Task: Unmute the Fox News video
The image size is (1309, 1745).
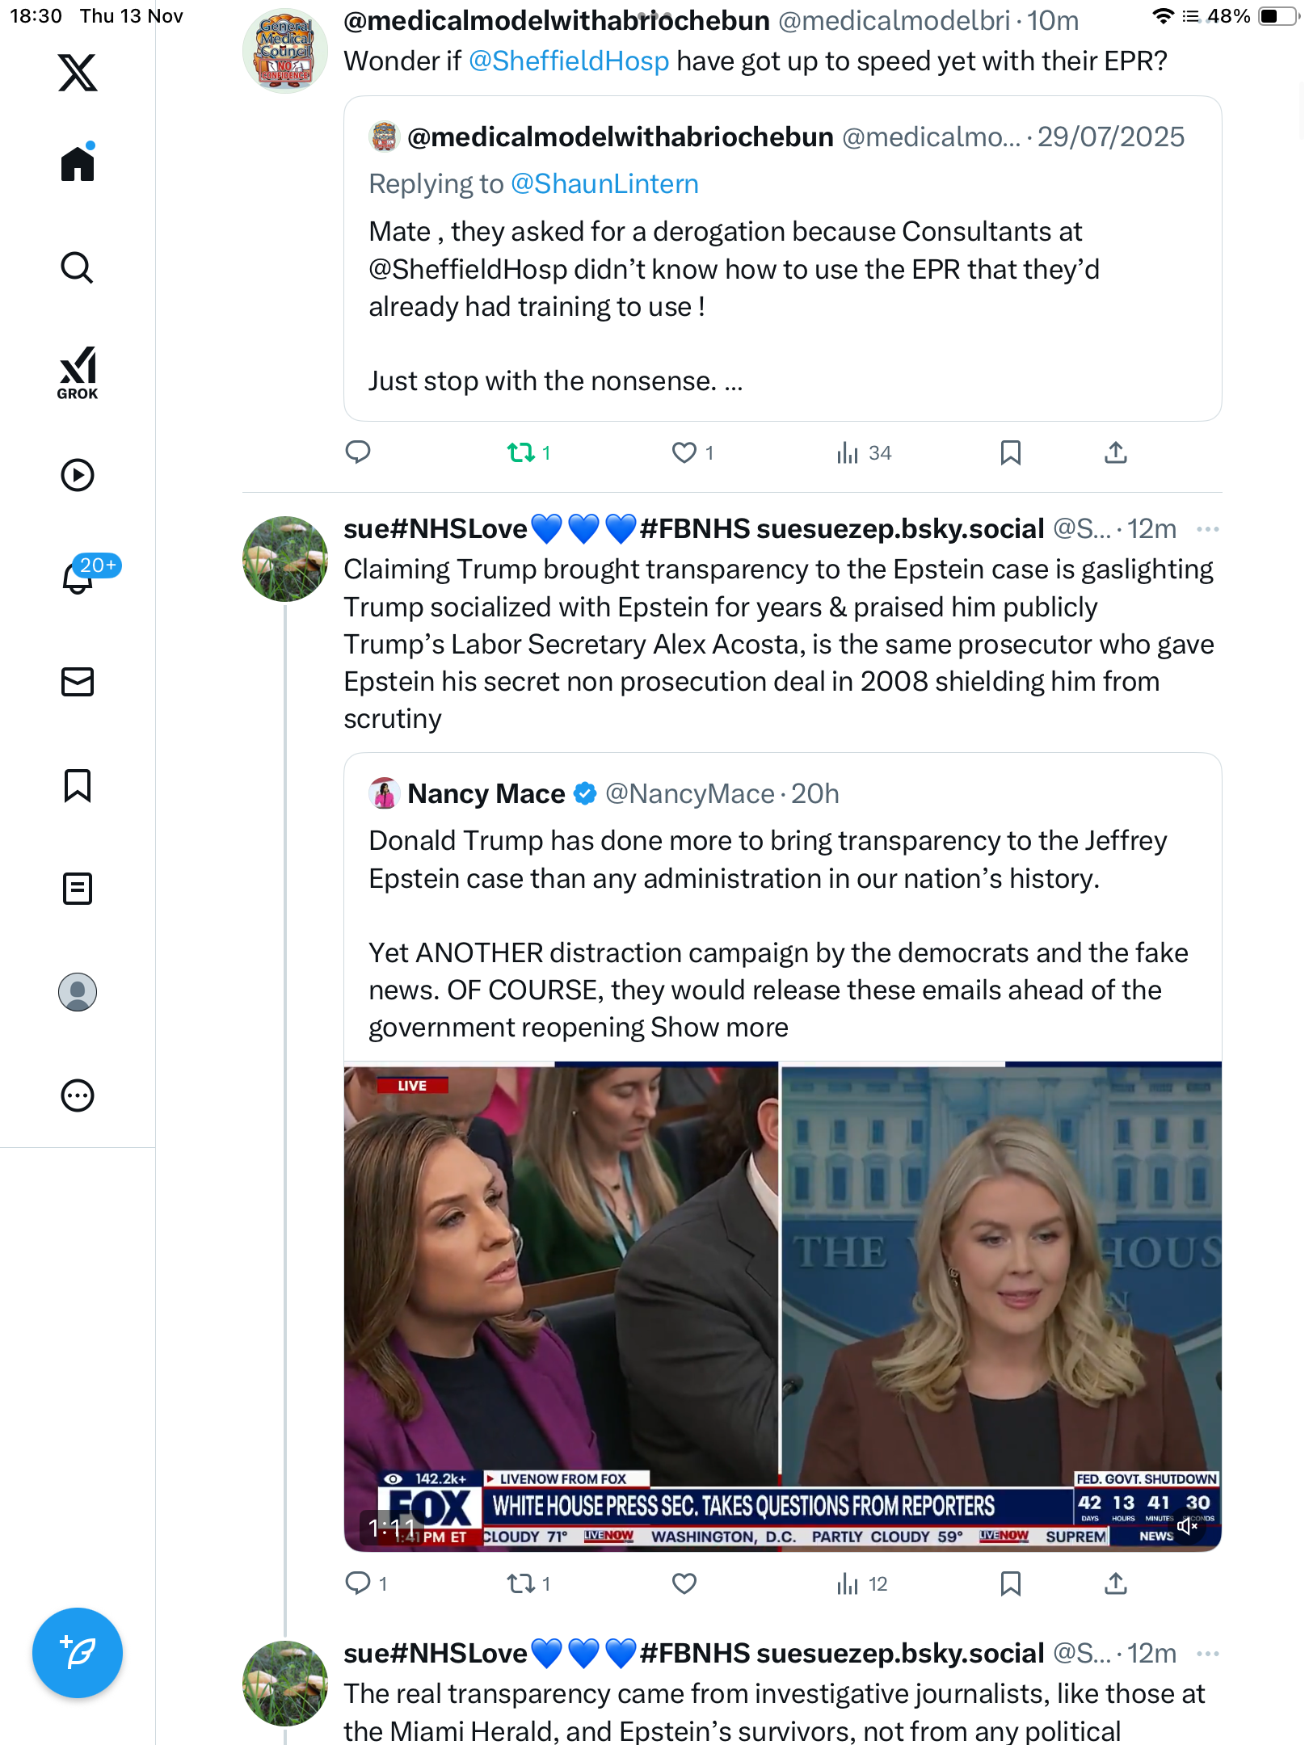Action: [x=1187, y=1526]
